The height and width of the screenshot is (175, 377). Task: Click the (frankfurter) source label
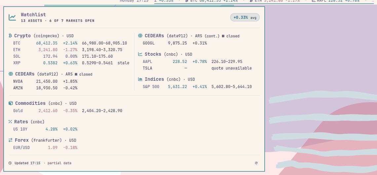(x=46, y=140)
